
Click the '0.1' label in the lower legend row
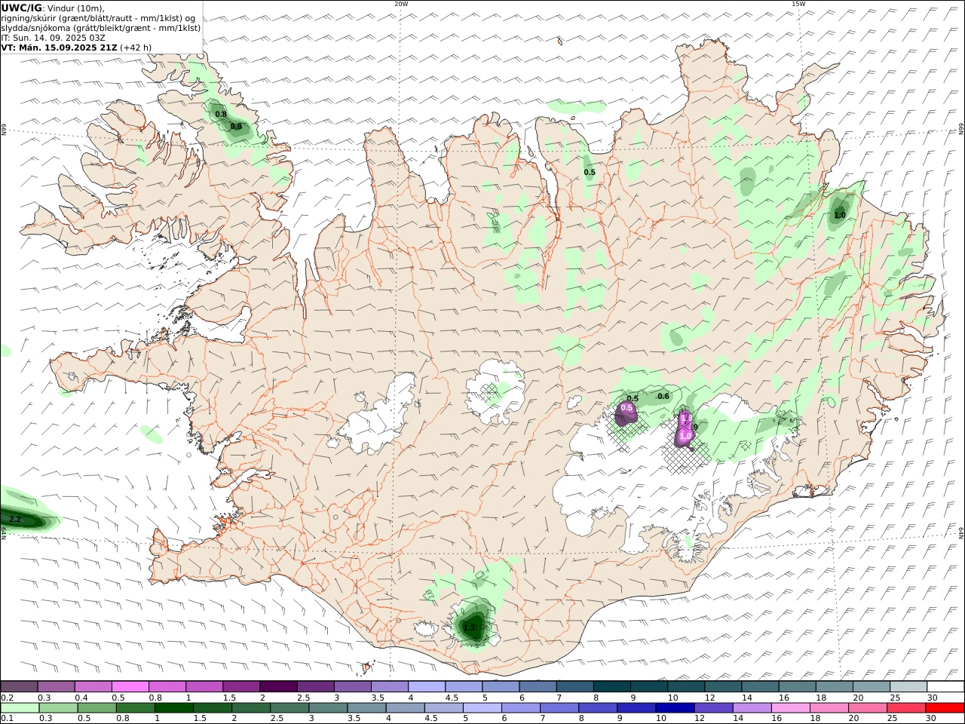point(7,719)
